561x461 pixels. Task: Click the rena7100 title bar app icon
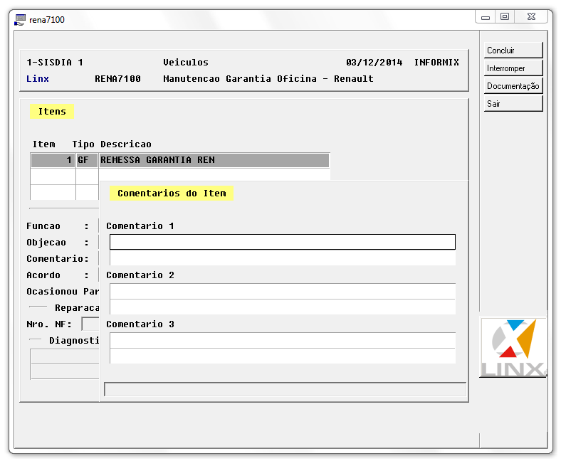pos(20,20)
